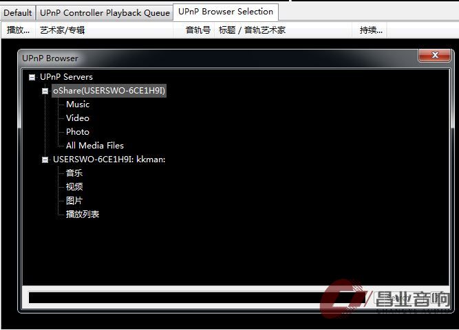This screenshot has height=330, width=459.
Task: Collapse the USERSWO-6CE1H9I: kkman: node
Action: (45, 159)
